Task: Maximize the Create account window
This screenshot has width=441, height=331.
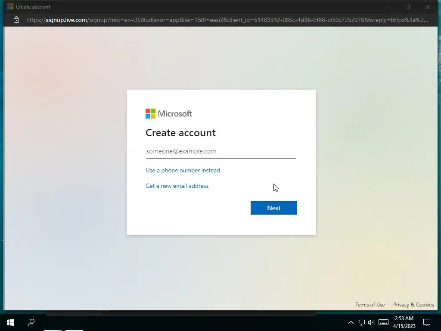Action: 408,7
